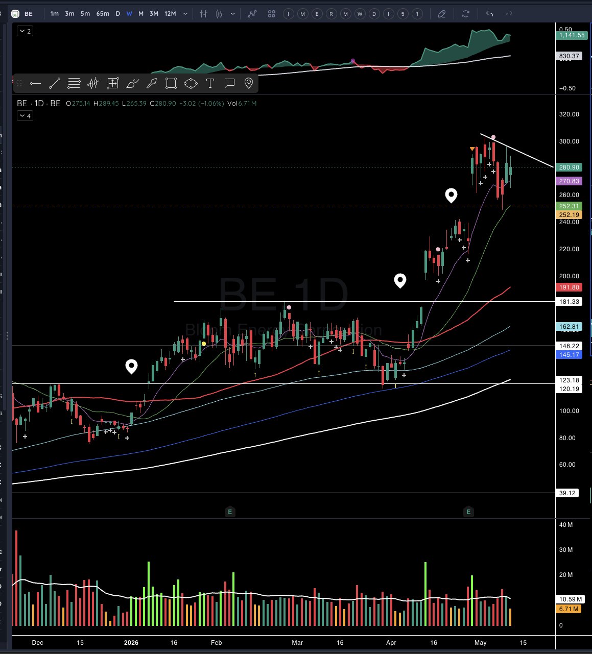
Task: Pick the rectangle shape drawing tool
Action: pyautogui.click(x=171, y=83)
